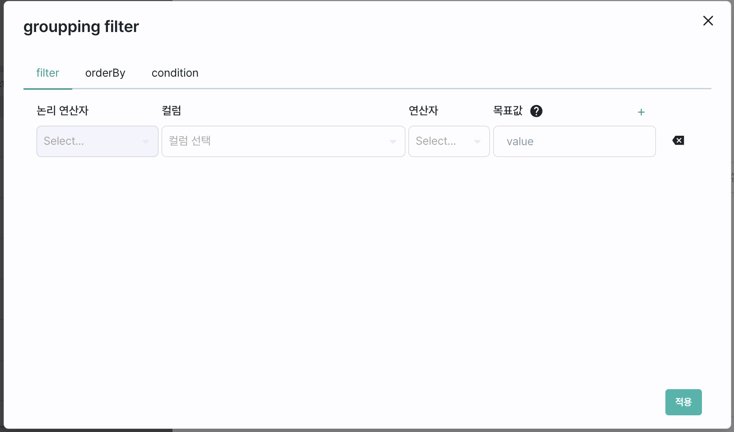Image resolution: width=734 pixels, height=432 pixels.
Task: Open the 논리 연산자 Select dropdown
Action: (98, 141)
